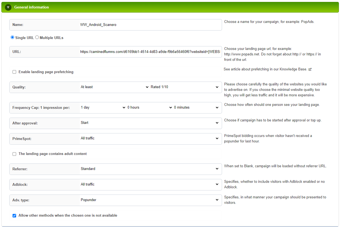Click the 'After approval:' field label

point(25,123)
